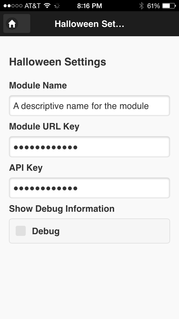Toggle the Debug checkbox
The height and width of the screenshot is (319, 179).
tap(21, 231)
